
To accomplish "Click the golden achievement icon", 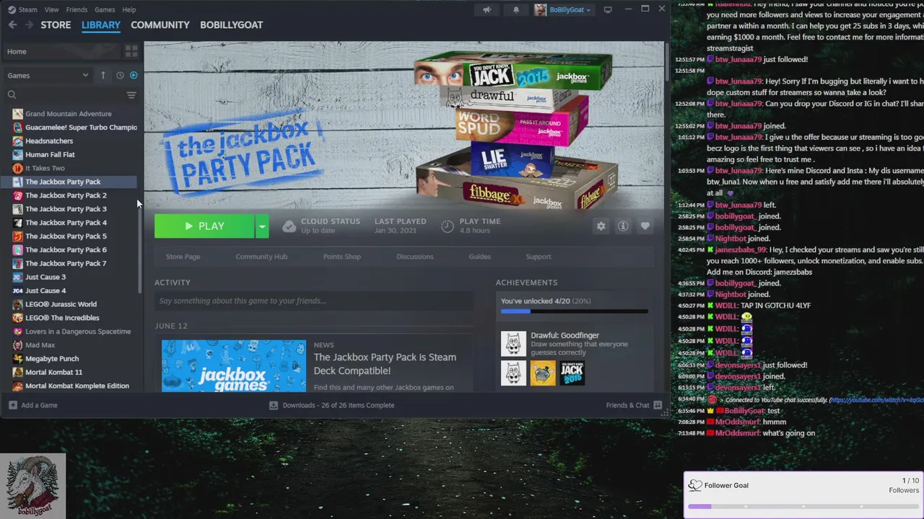I will tap(543, 373).
